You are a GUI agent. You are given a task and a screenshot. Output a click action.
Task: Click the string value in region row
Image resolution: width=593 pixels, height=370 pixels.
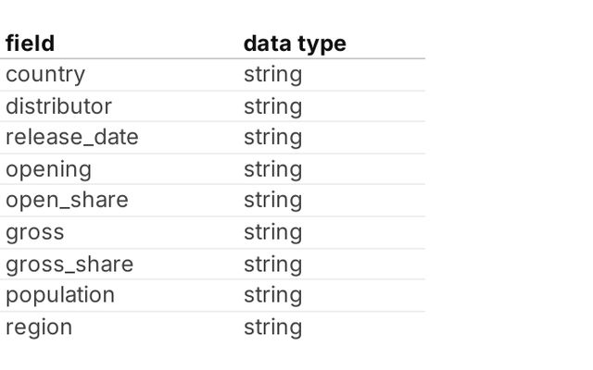pyautogui.click(x=272, y=327)
